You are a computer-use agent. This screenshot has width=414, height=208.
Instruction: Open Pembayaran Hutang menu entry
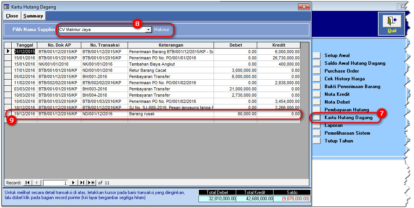[x=347, y=110]
